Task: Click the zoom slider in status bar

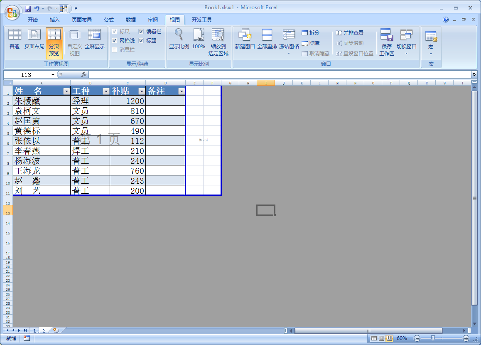Action: pos(433,338)
